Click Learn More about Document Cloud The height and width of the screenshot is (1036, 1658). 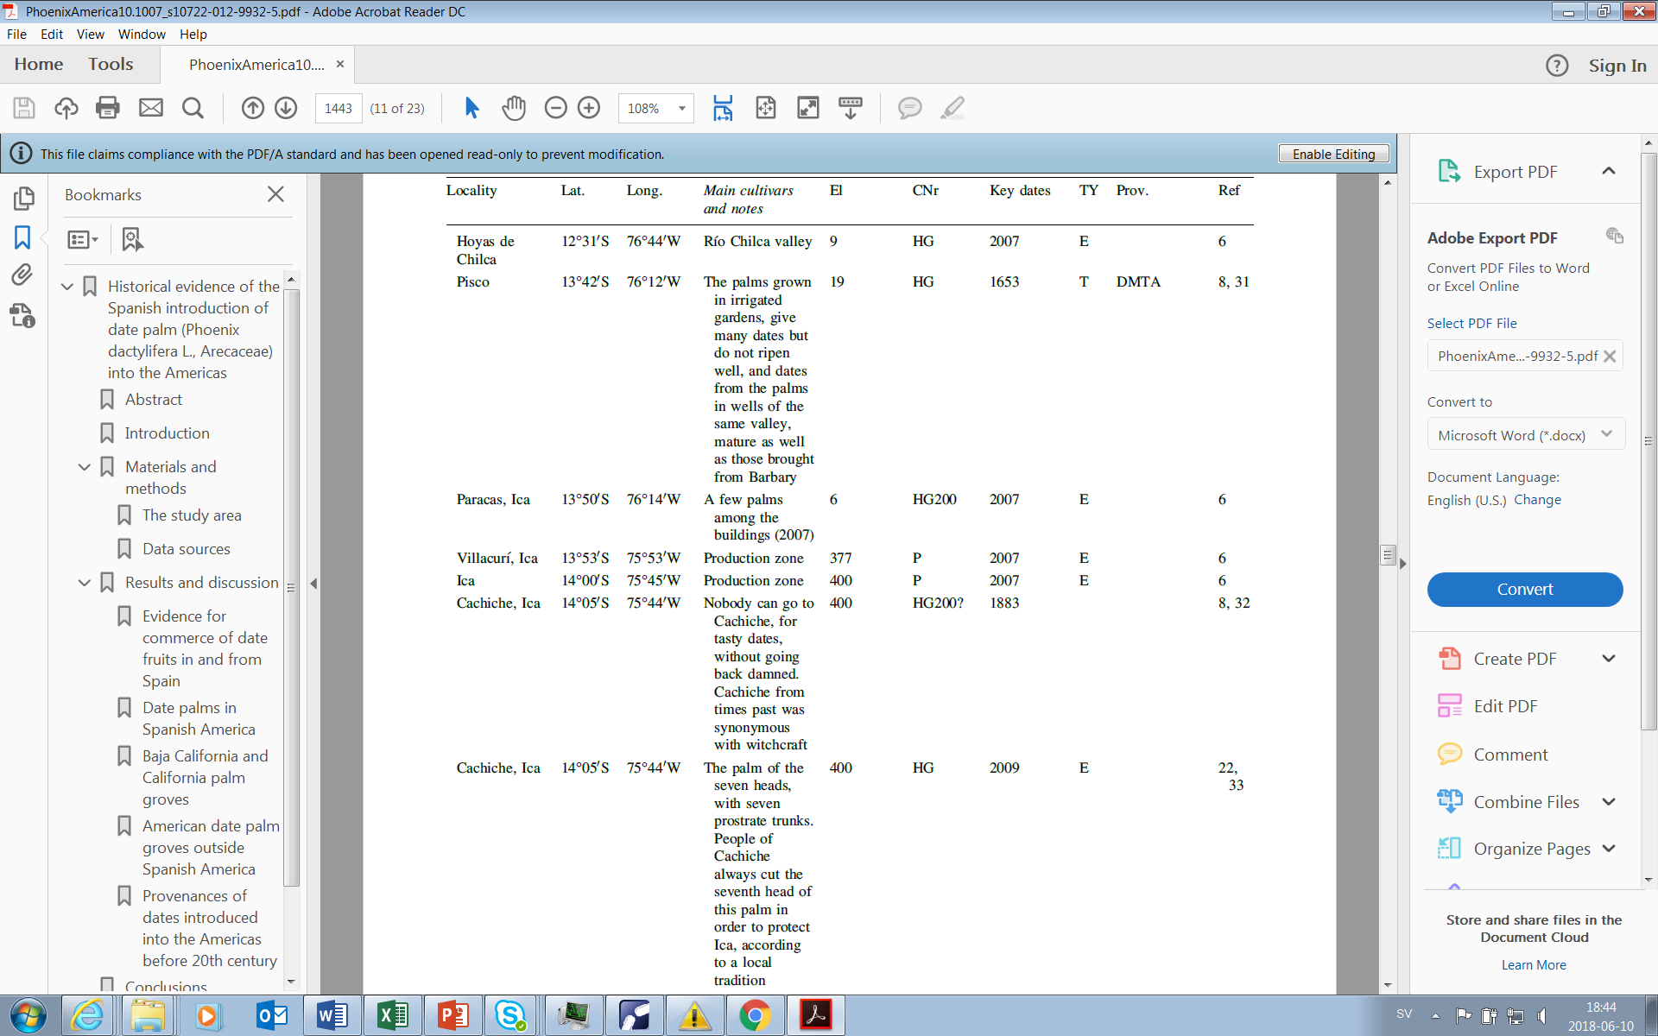[1534, 965]
